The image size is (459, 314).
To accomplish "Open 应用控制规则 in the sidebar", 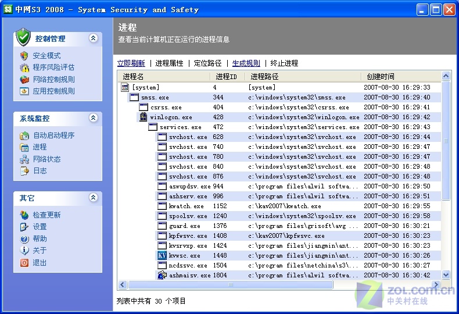I will pyautogui.click(x=53, y=91).
